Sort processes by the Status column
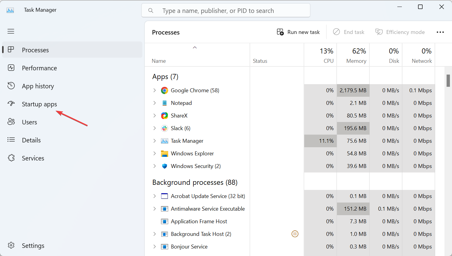Image resolution: width=452 pixels, height=256 pixels. coord(277,55)
